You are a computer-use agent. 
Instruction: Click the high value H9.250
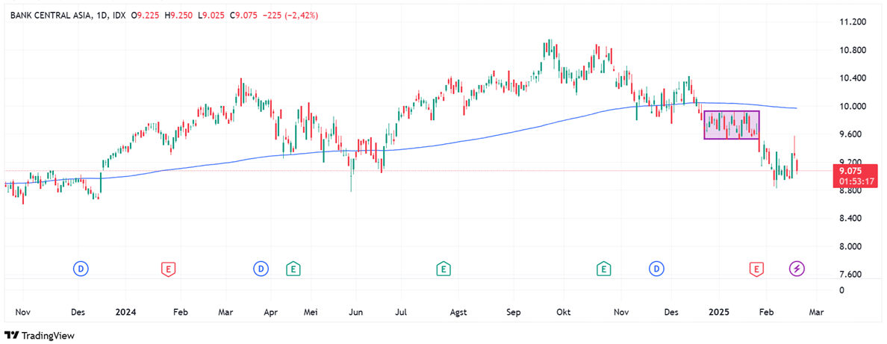click(x=178, y=16)
